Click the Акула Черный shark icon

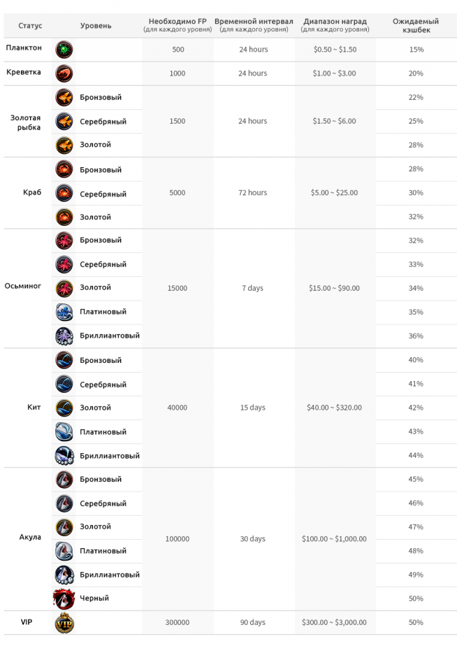click(64, 598)
